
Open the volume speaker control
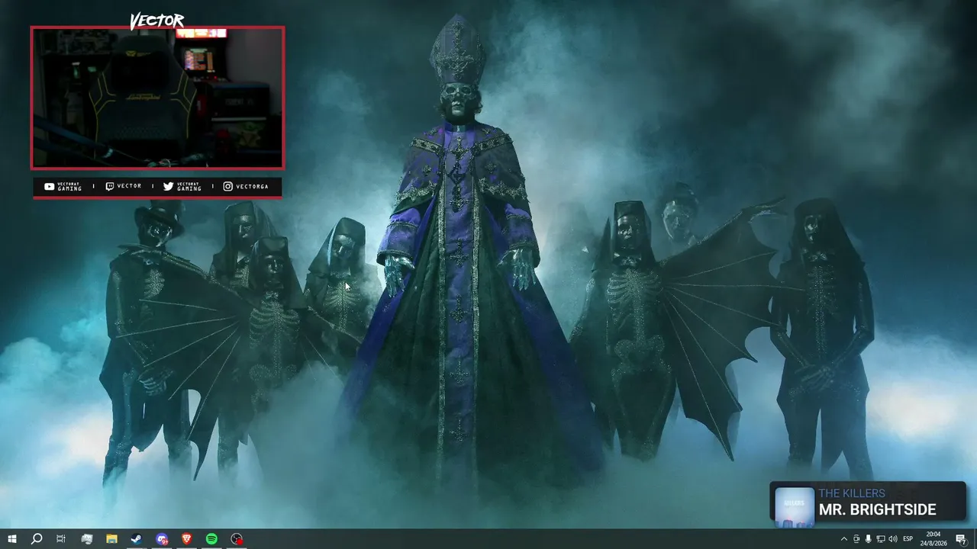893,539
